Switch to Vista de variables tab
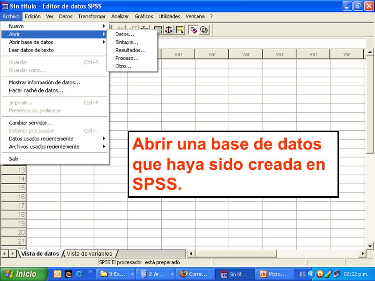The image size is (375, 281). point(89,254)
